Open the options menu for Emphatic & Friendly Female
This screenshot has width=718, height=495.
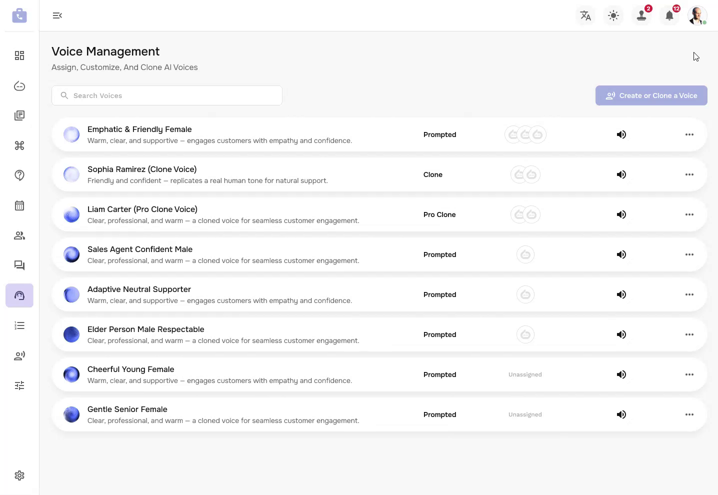tap(689, 134)
